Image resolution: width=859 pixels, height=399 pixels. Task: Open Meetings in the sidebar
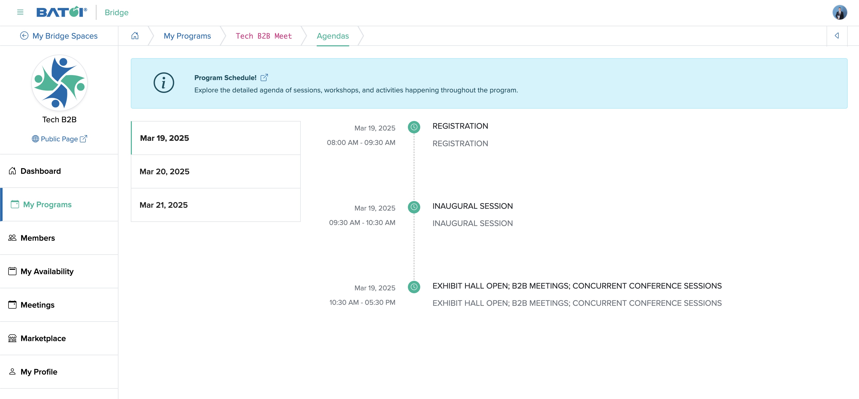tap(59, 305)
